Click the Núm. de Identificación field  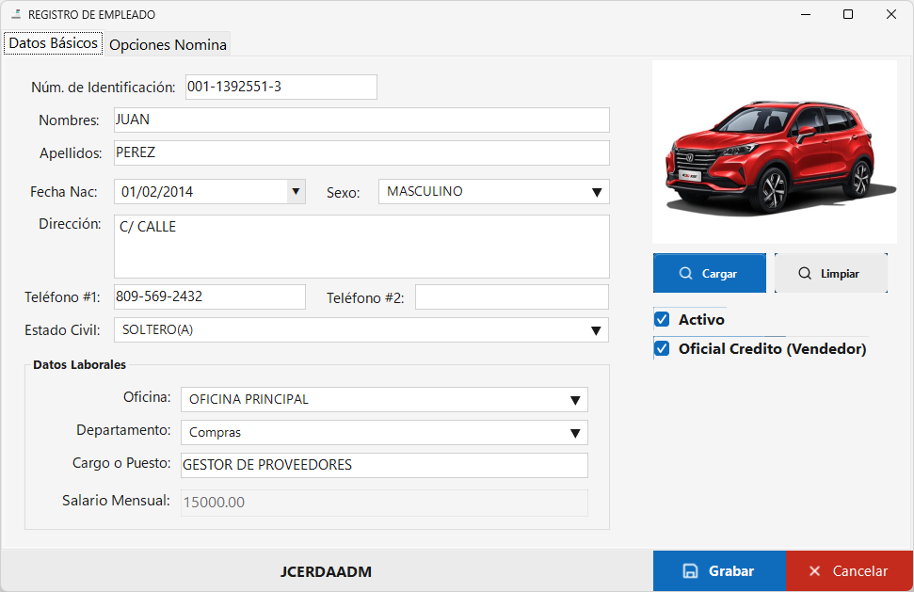pyautogui.click(x=281, y=87)
